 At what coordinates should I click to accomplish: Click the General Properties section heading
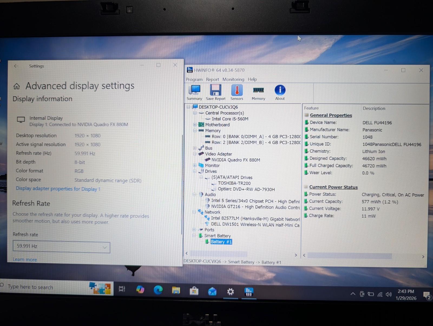(331, 115)
